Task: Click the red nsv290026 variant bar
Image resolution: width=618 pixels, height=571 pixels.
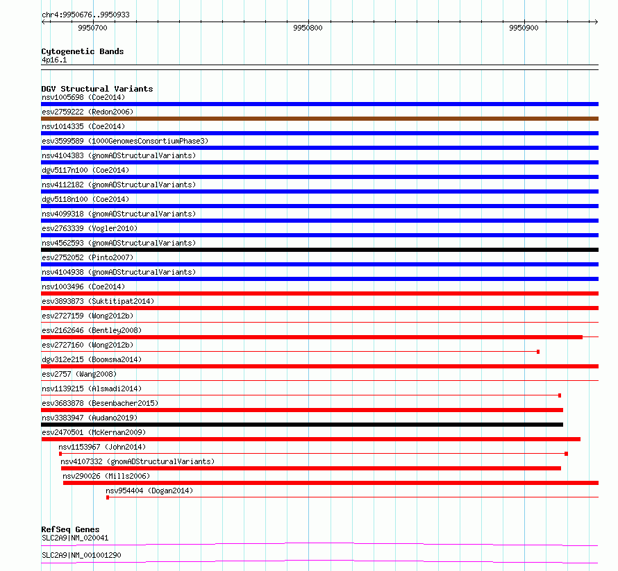Action: [331, 483]
